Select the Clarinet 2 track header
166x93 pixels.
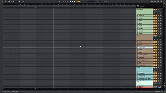pyautogui.click(x=144, y=30)
